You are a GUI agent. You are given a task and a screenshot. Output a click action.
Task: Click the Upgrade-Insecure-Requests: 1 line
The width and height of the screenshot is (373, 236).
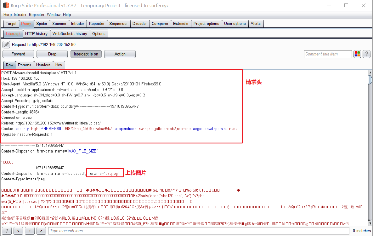point(27,134)
